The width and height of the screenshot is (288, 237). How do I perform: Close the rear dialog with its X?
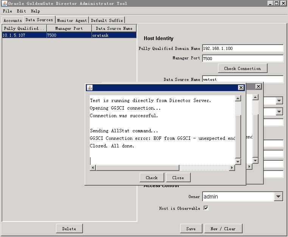(258, 87)
